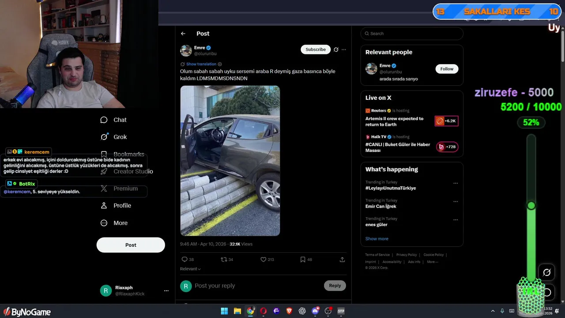The height and width of the screenshot is (318, 565).
Task: Open Terms of Service footer link
Action: point(377,255)
